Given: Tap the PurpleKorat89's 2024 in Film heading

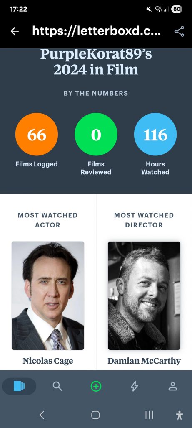Looking at the screenshot, I should (x=96, y=62).
